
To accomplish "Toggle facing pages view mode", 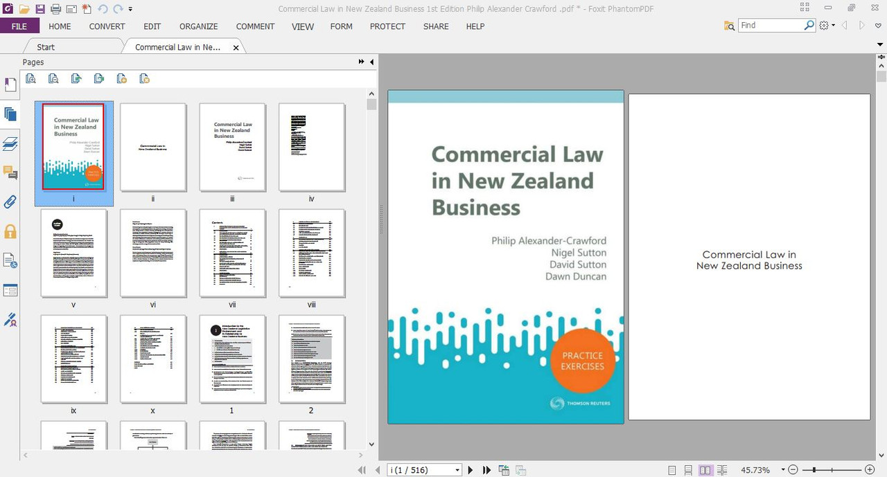I will coord(705,470).
